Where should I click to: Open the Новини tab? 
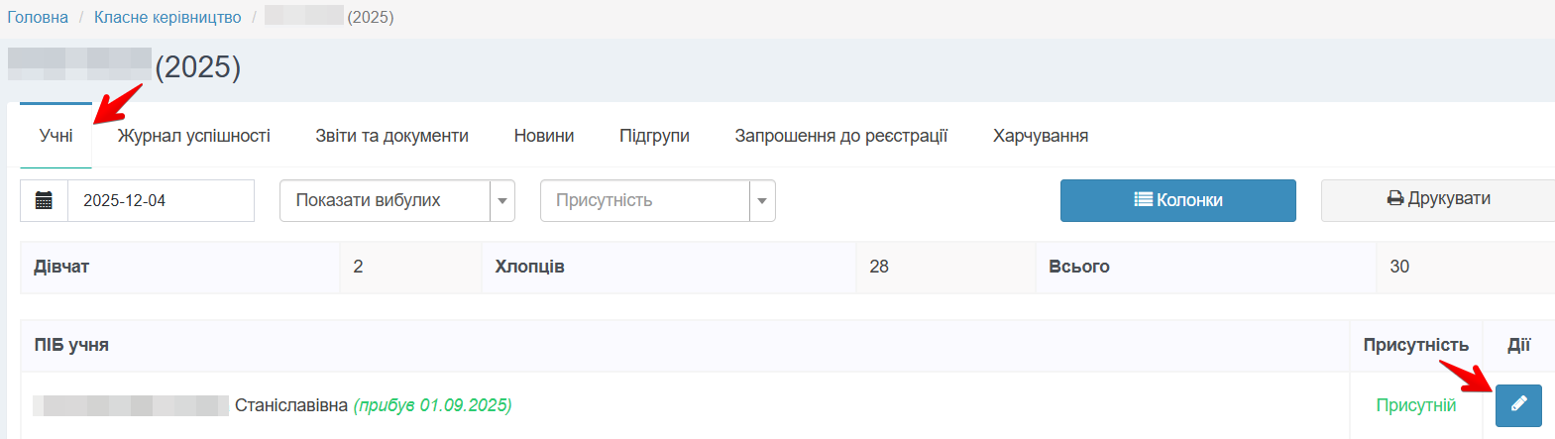tap(543, 136)
